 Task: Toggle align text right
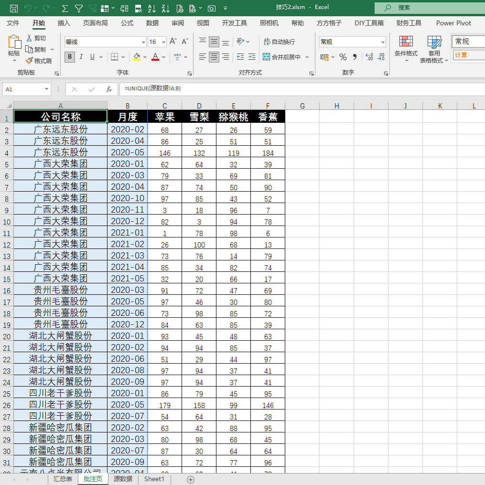pos(226,56)
